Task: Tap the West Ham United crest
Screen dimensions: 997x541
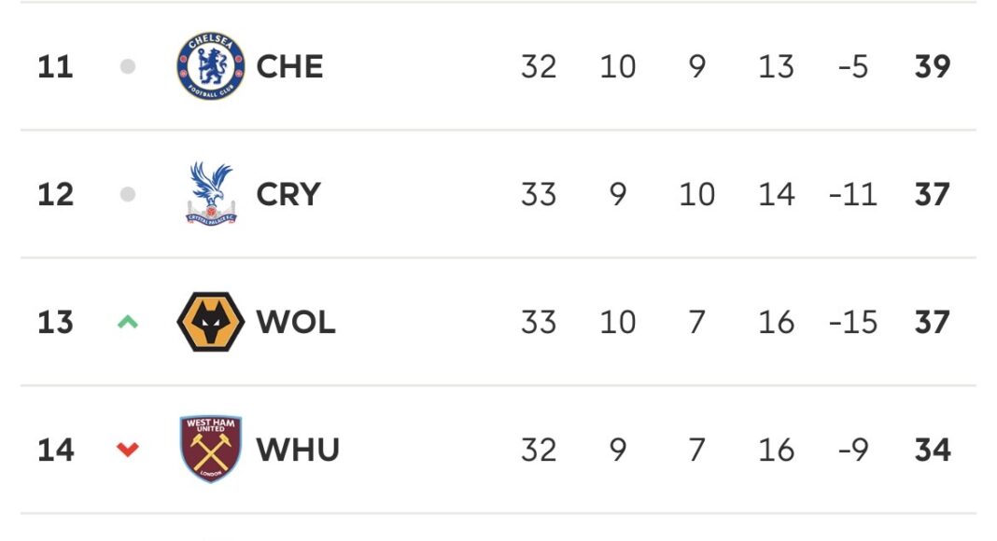Action: point(211,450)
